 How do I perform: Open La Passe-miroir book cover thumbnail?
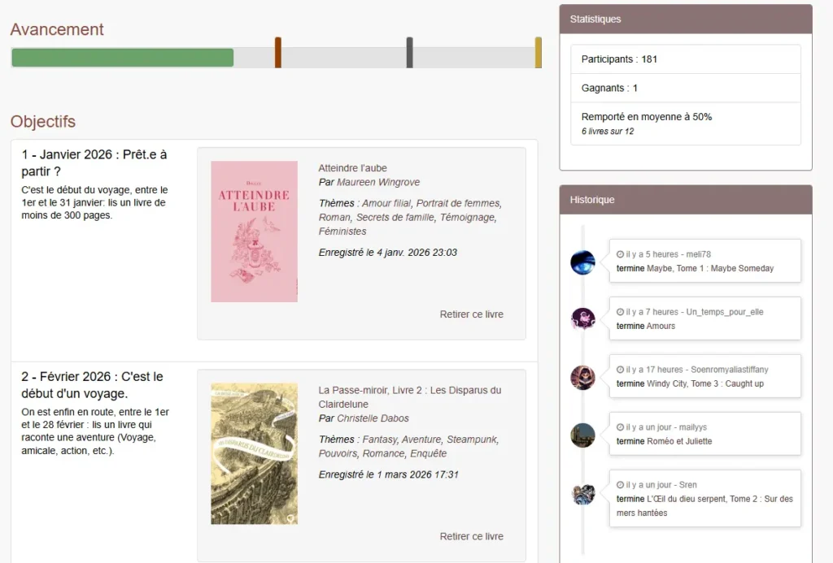254,453
